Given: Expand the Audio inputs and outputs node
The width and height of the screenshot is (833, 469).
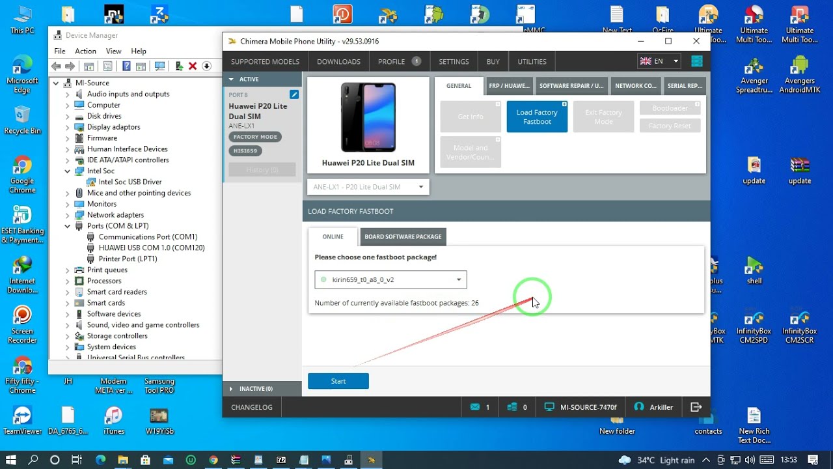Looking at the screenshot, I should 67,94.
